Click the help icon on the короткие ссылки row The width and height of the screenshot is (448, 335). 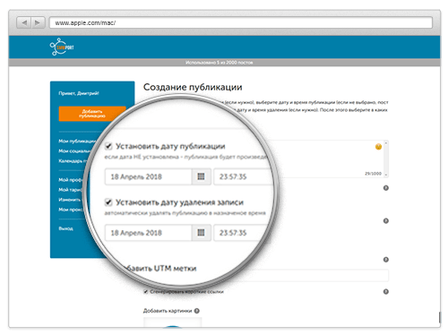click(x=386, y=292)
